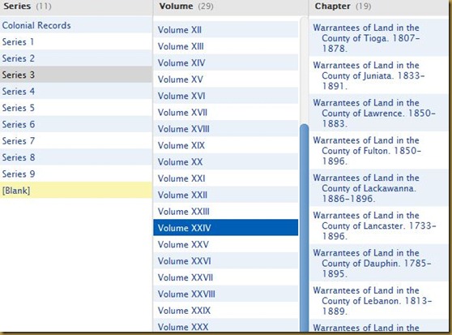Choose Volume XII
The height and width of the screenshot is (335, 452).
click(226, 30)
